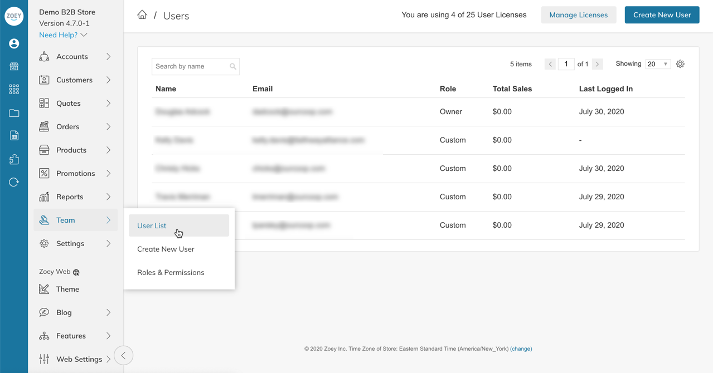
Task: Select Roles & Permissions from Team submenu
Action: 171,272
